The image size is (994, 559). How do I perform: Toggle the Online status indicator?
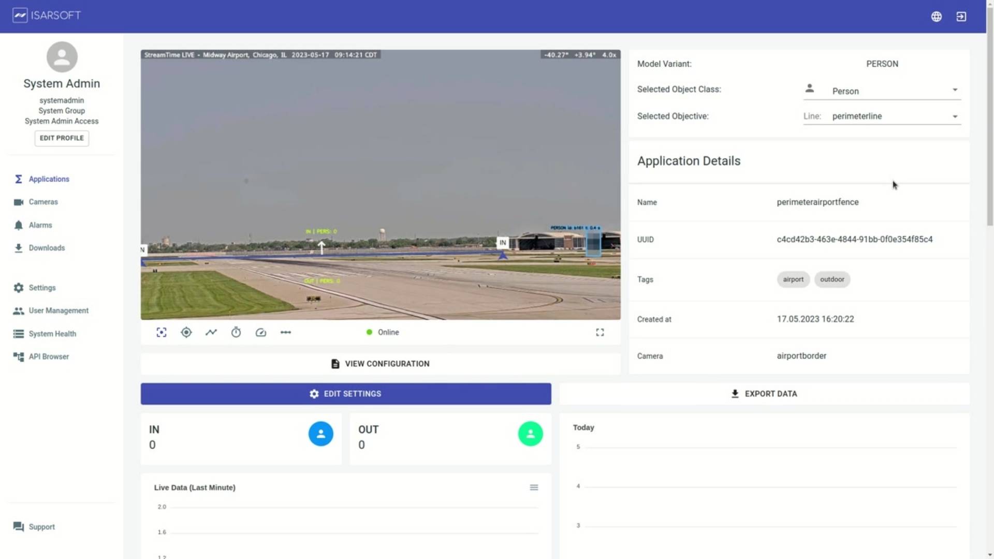pyautogui.click(x=382, y=332)
